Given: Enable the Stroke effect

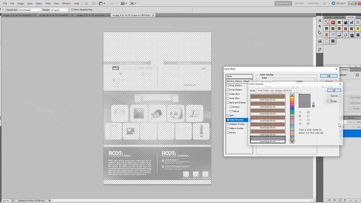Looking at the screenshot, I should coord(228,133).
